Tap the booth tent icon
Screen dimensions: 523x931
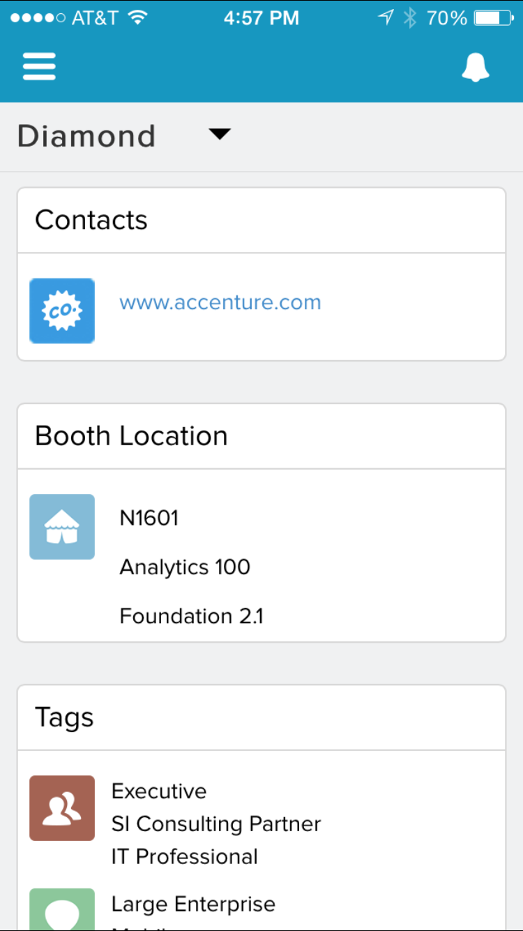coord(62,527)
